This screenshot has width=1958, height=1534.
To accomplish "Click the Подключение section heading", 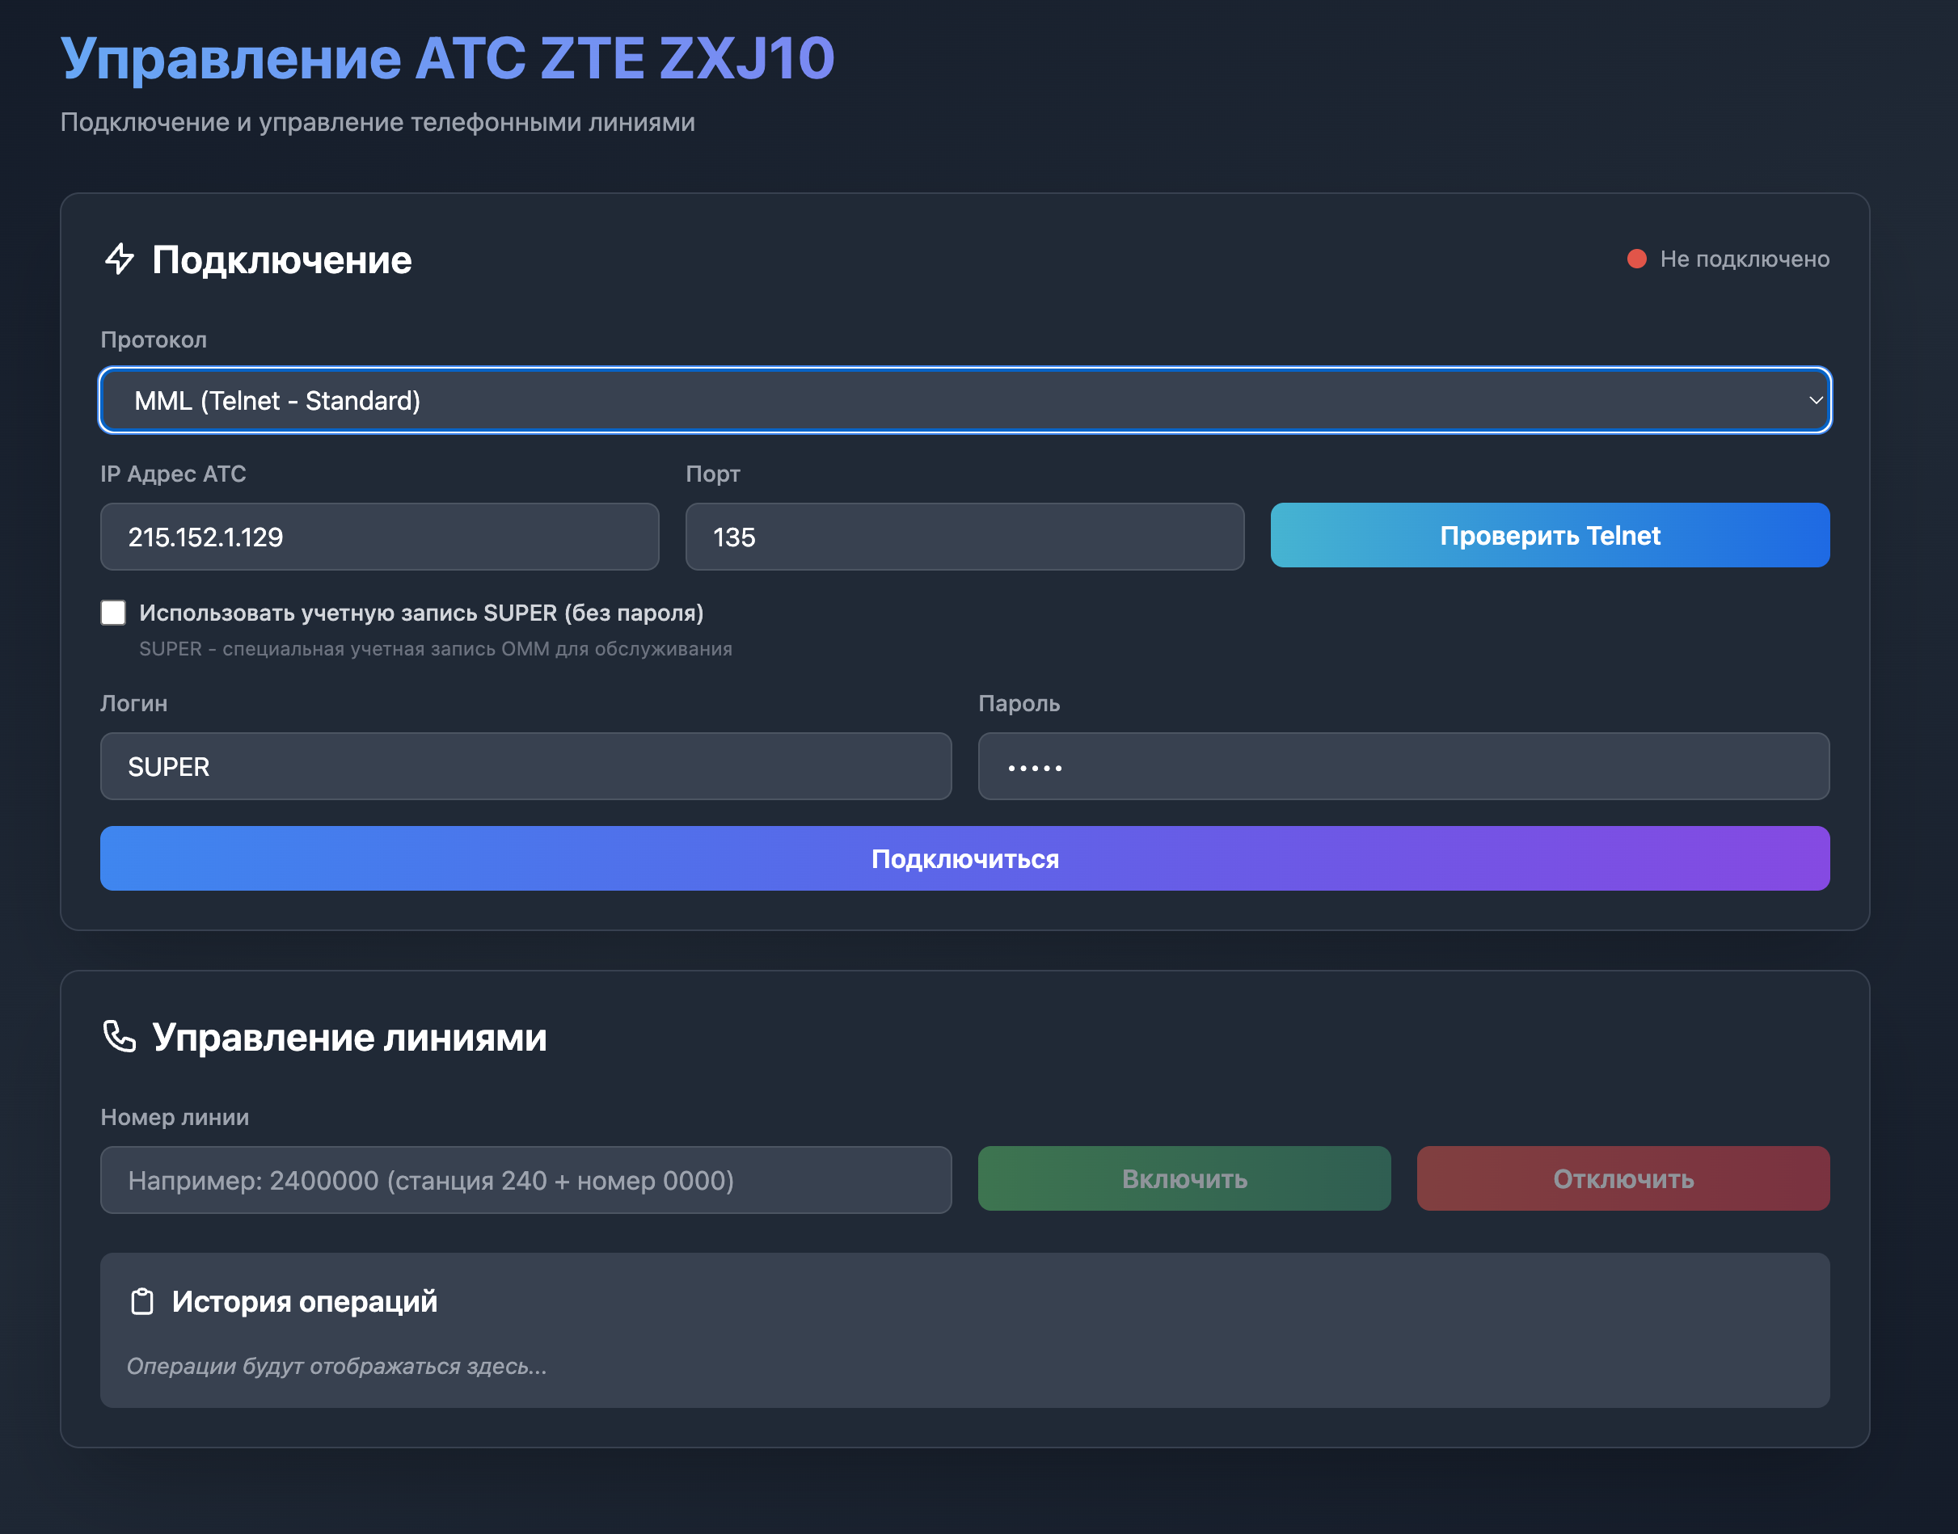I will [281, 259].
